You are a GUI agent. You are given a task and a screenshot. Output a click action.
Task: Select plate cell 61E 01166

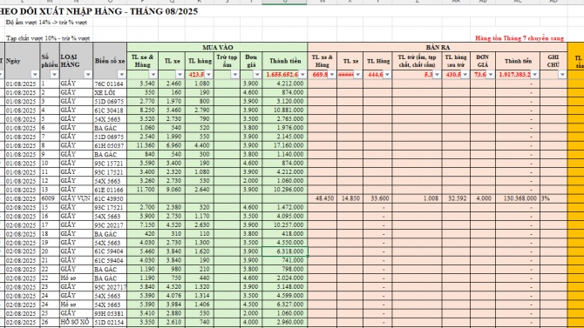[x=110, y=190]
